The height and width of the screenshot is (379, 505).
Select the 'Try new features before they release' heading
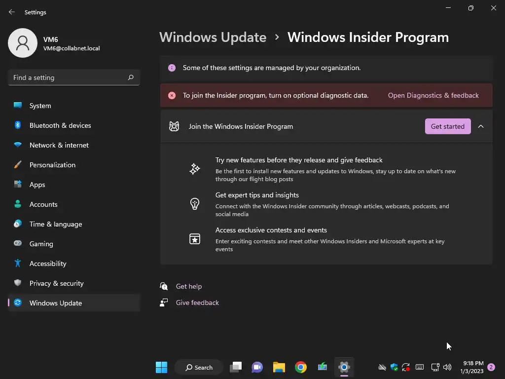(x=299, y=160)
